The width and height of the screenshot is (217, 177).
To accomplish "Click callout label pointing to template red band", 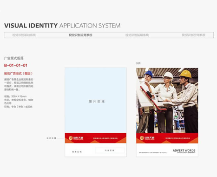I will click(51, 138).
